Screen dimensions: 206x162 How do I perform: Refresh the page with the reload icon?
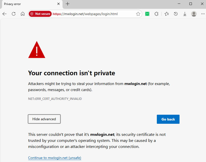(14, 14)
